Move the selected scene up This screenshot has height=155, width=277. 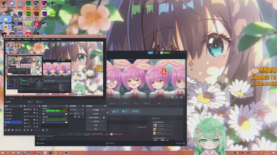coord(16,130)
